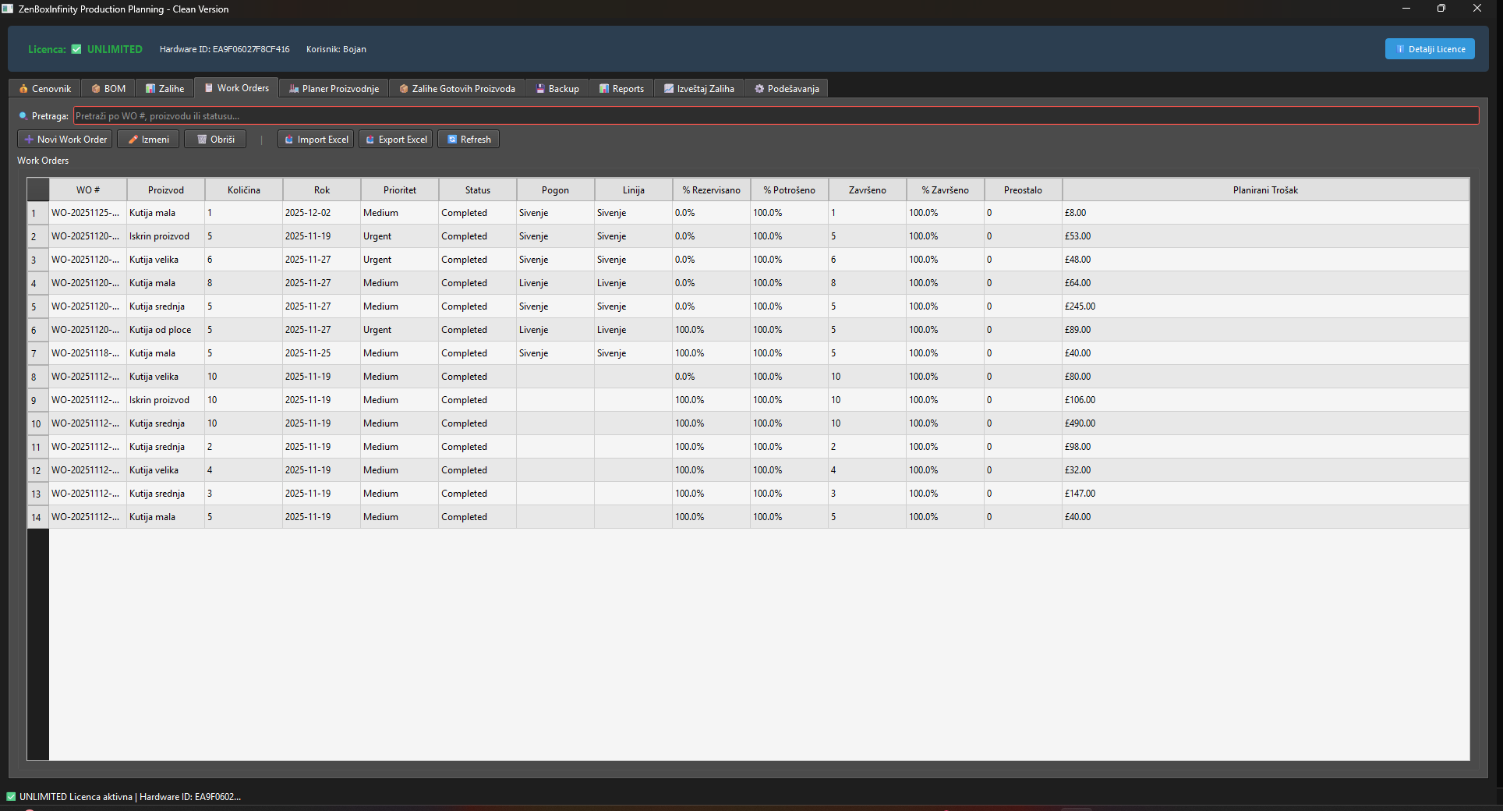The image size is (1503, 811).
Task: Click the status bar license text
Action: 130,797
